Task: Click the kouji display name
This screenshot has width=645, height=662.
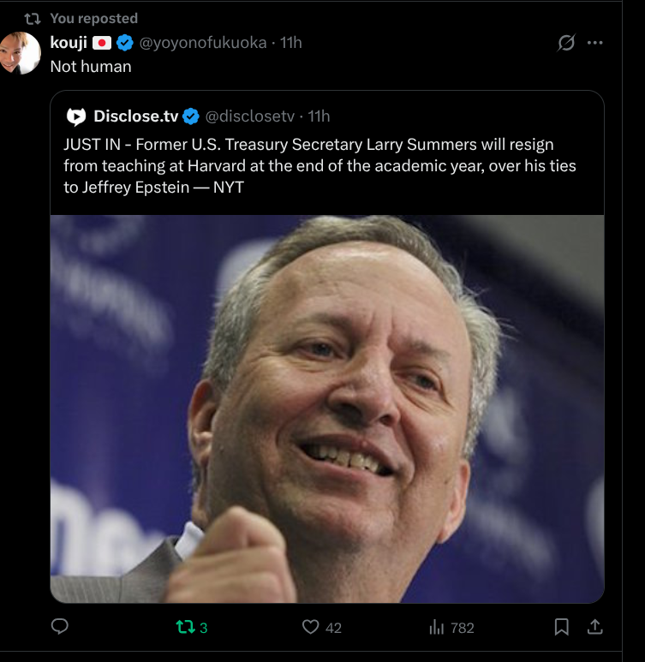Action: pyautogui.click(x=69, y=42)
